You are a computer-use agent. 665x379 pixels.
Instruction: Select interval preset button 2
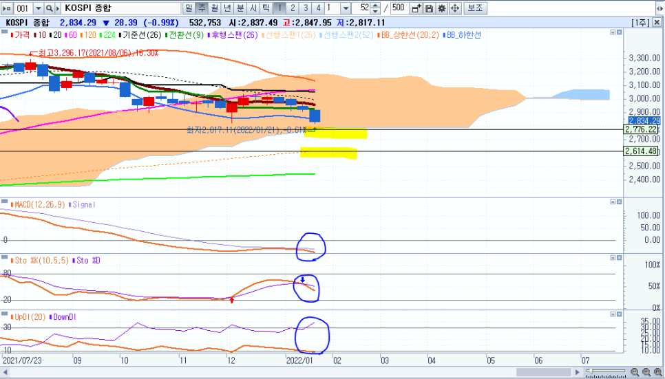(293, 8)
